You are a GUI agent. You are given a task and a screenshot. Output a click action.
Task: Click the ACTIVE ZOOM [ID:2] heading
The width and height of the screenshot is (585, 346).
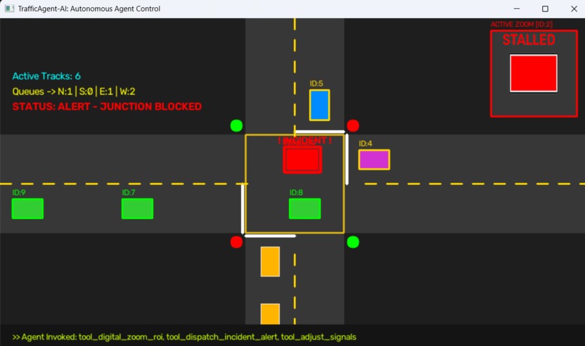[522, 24]
